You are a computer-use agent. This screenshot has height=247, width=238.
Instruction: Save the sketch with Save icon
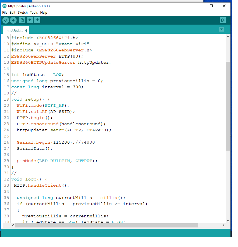(37, 20)
